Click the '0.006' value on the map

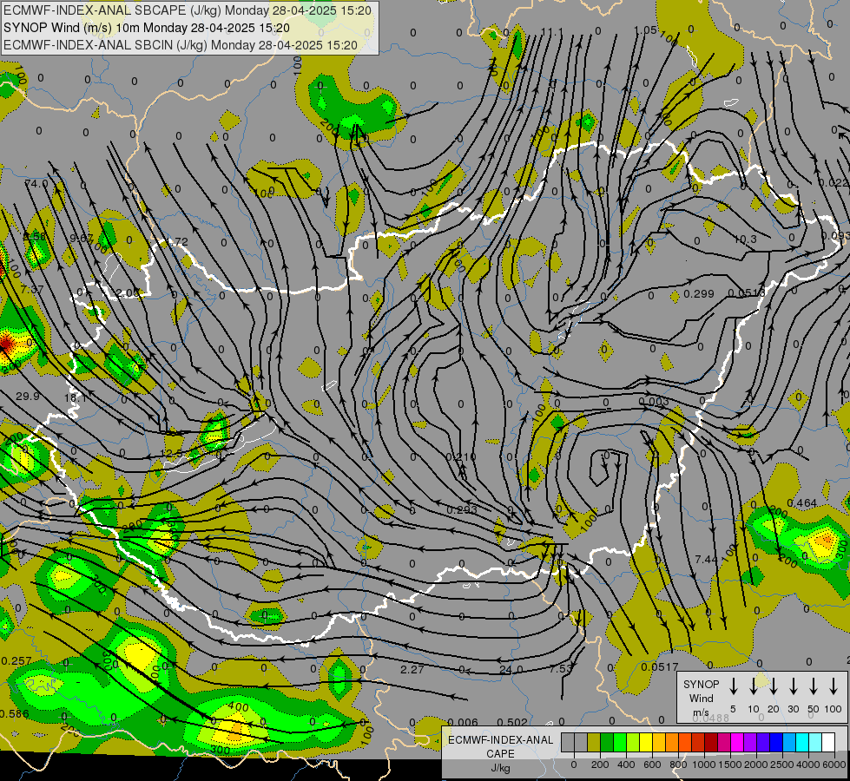(463, 723)
